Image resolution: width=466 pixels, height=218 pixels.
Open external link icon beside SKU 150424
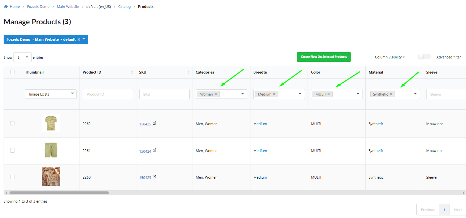pos(154,150)
